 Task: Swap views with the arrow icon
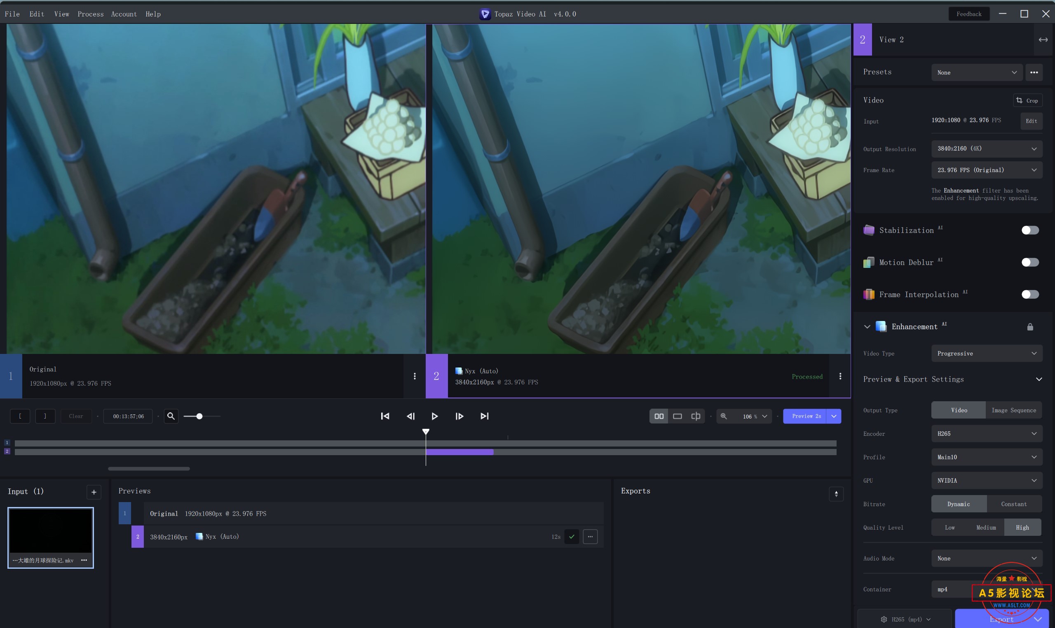(x=1043, y=40)
